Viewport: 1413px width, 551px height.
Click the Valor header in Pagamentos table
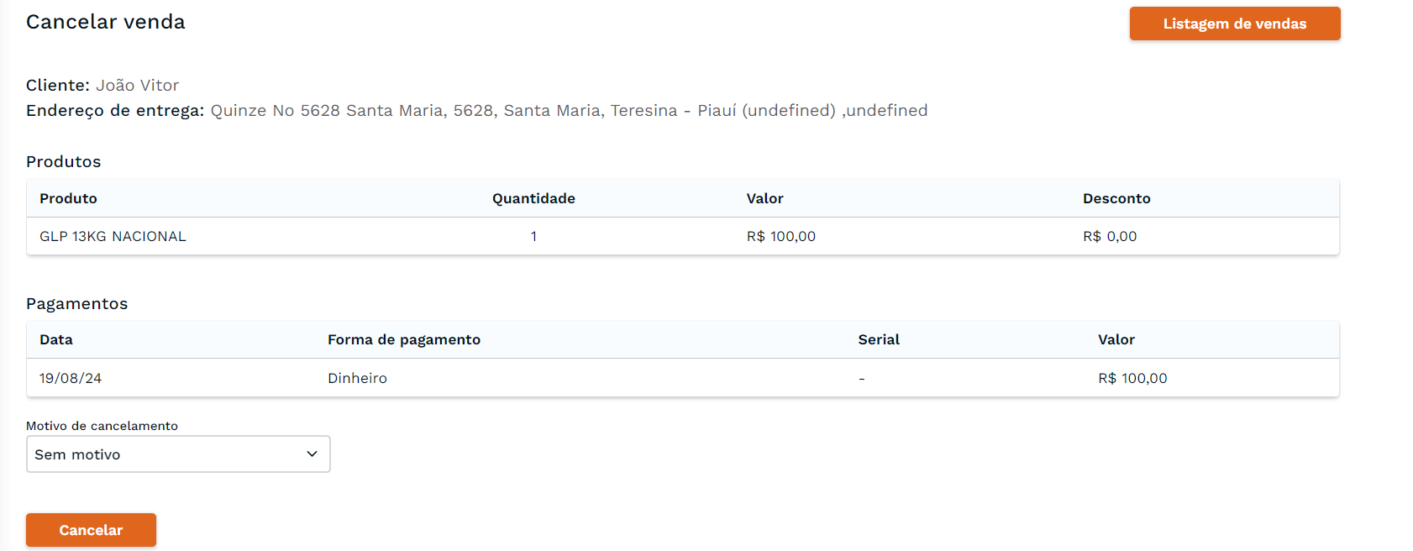coord(1116,339)
